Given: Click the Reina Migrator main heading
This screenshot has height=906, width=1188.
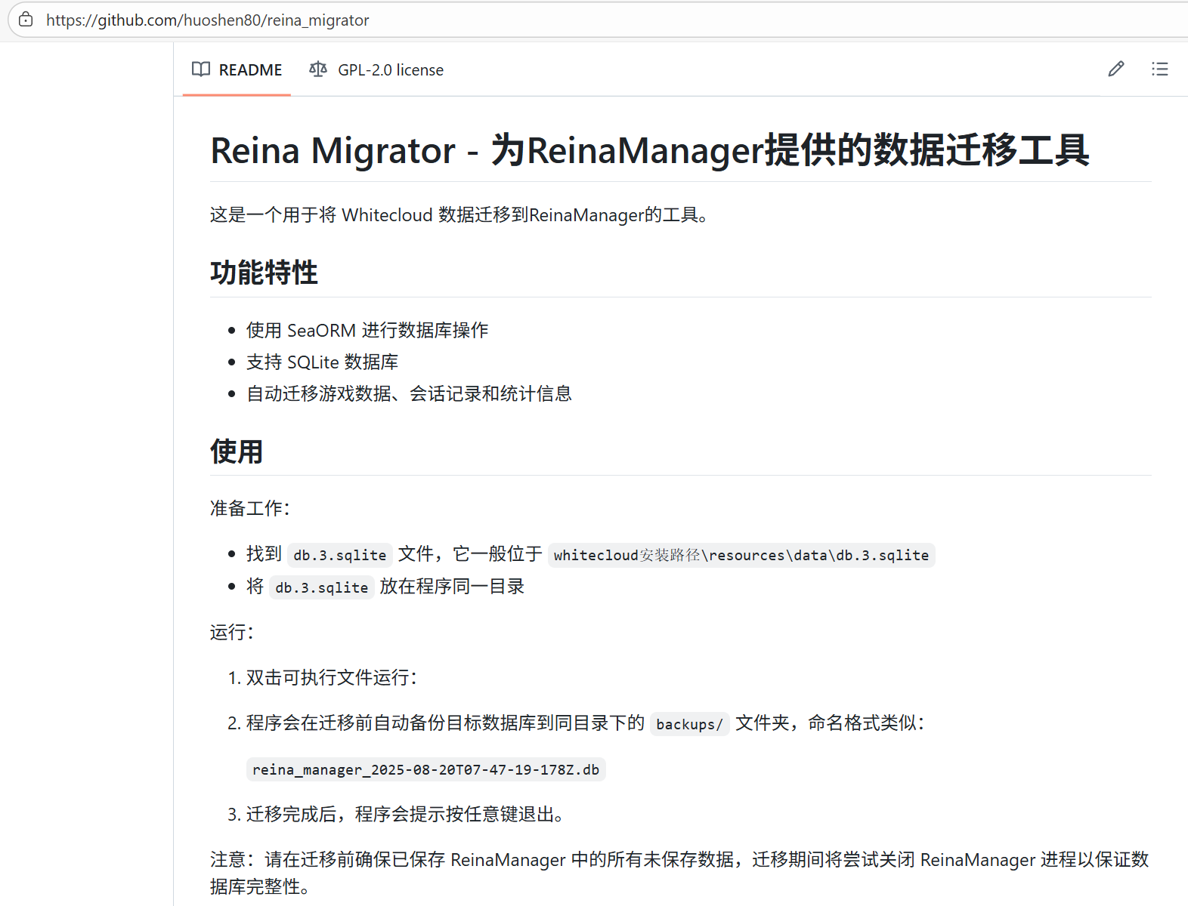Looking at the screenshot, I should point(649,150).
